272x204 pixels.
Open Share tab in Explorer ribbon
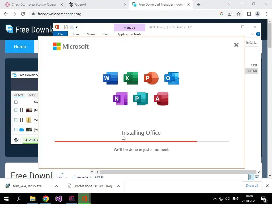[91, 34]
